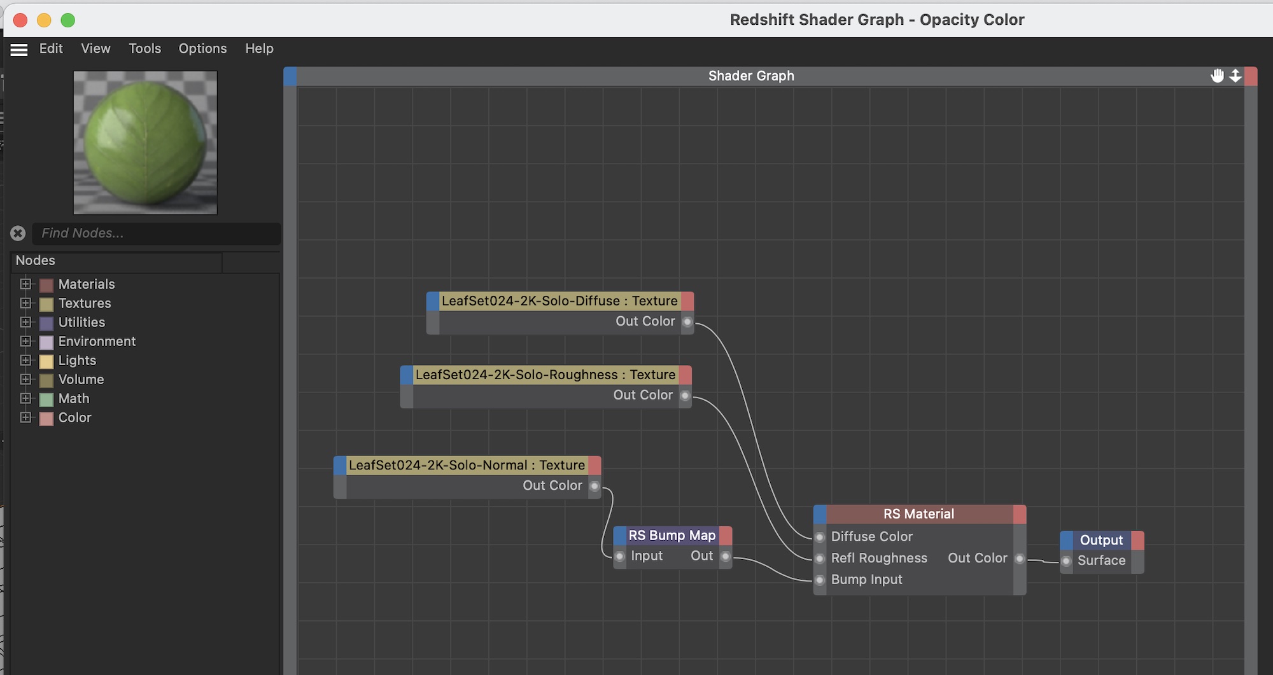The width and height of the screenshot is (1273, 675).
Task: Open the Options menu
Action: pyautogui.click(x=202, y=48)
